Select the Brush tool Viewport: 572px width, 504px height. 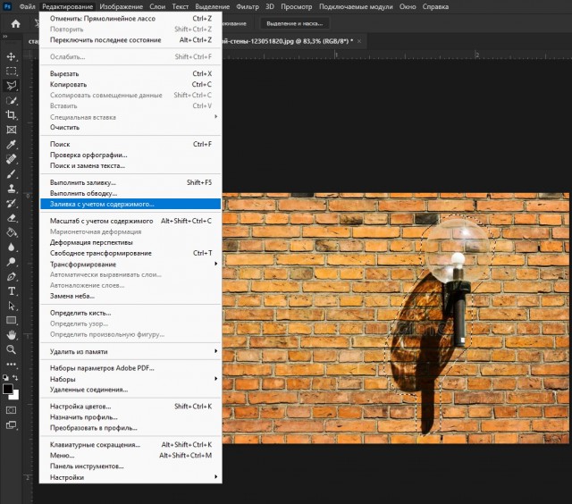pos(12,173)
